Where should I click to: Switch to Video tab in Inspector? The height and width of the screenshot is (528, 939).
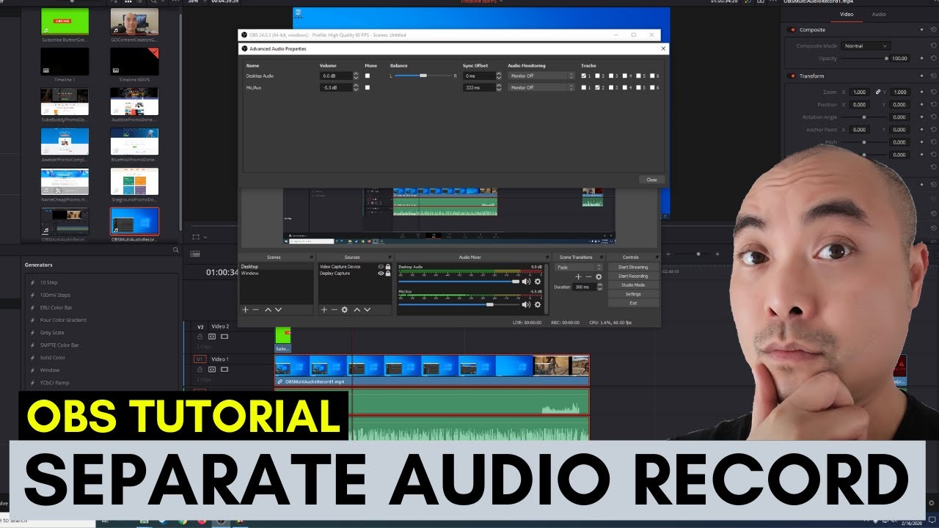pyautogui.click(x=847, y=14)
